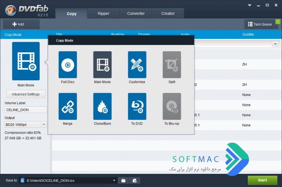Select the Merge copy mode

(x=67, y=106)
